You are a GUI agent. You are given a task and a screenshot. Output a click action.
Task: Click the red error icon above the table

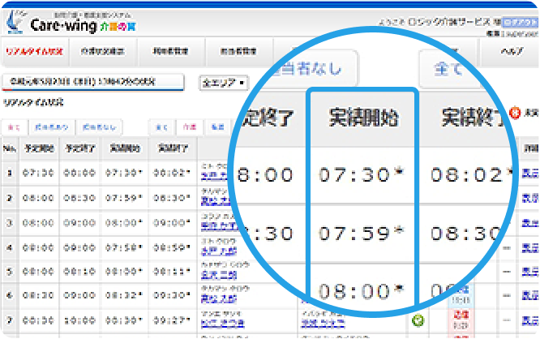pos(515,113)
